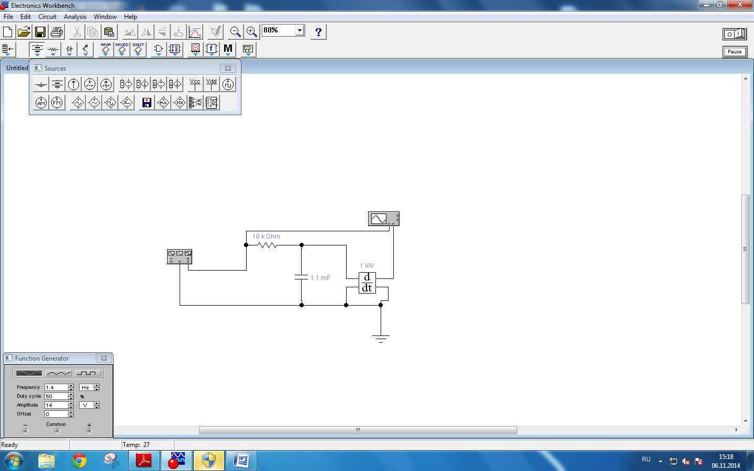Open the Mixed ICs parts bin
Screen dimensions: 754x471
click(x=122, y=50)
